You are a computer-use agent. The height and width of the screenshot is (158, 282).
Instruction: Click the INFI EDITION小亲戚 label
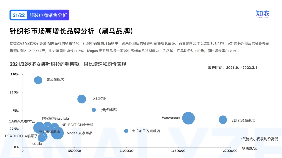tap(77, 125)
